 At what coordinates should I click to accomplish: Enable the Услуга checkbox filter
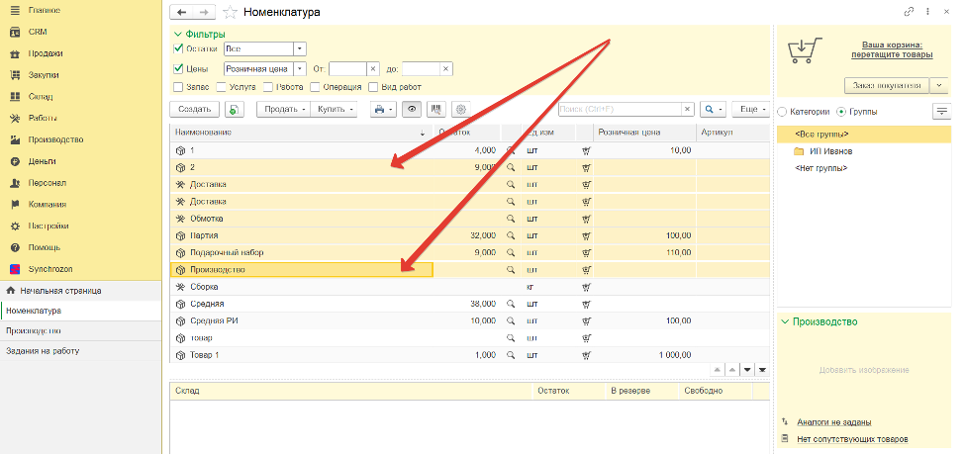pyautogui.click(x=221, y=87)
